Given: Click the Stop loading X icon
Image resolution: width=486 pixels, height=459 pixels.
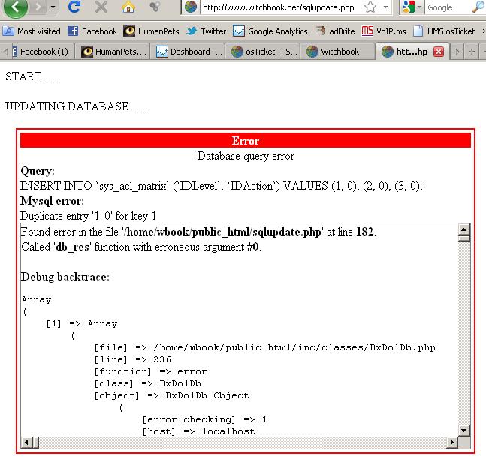Looking at the screenshot, I should click(101, 7).
